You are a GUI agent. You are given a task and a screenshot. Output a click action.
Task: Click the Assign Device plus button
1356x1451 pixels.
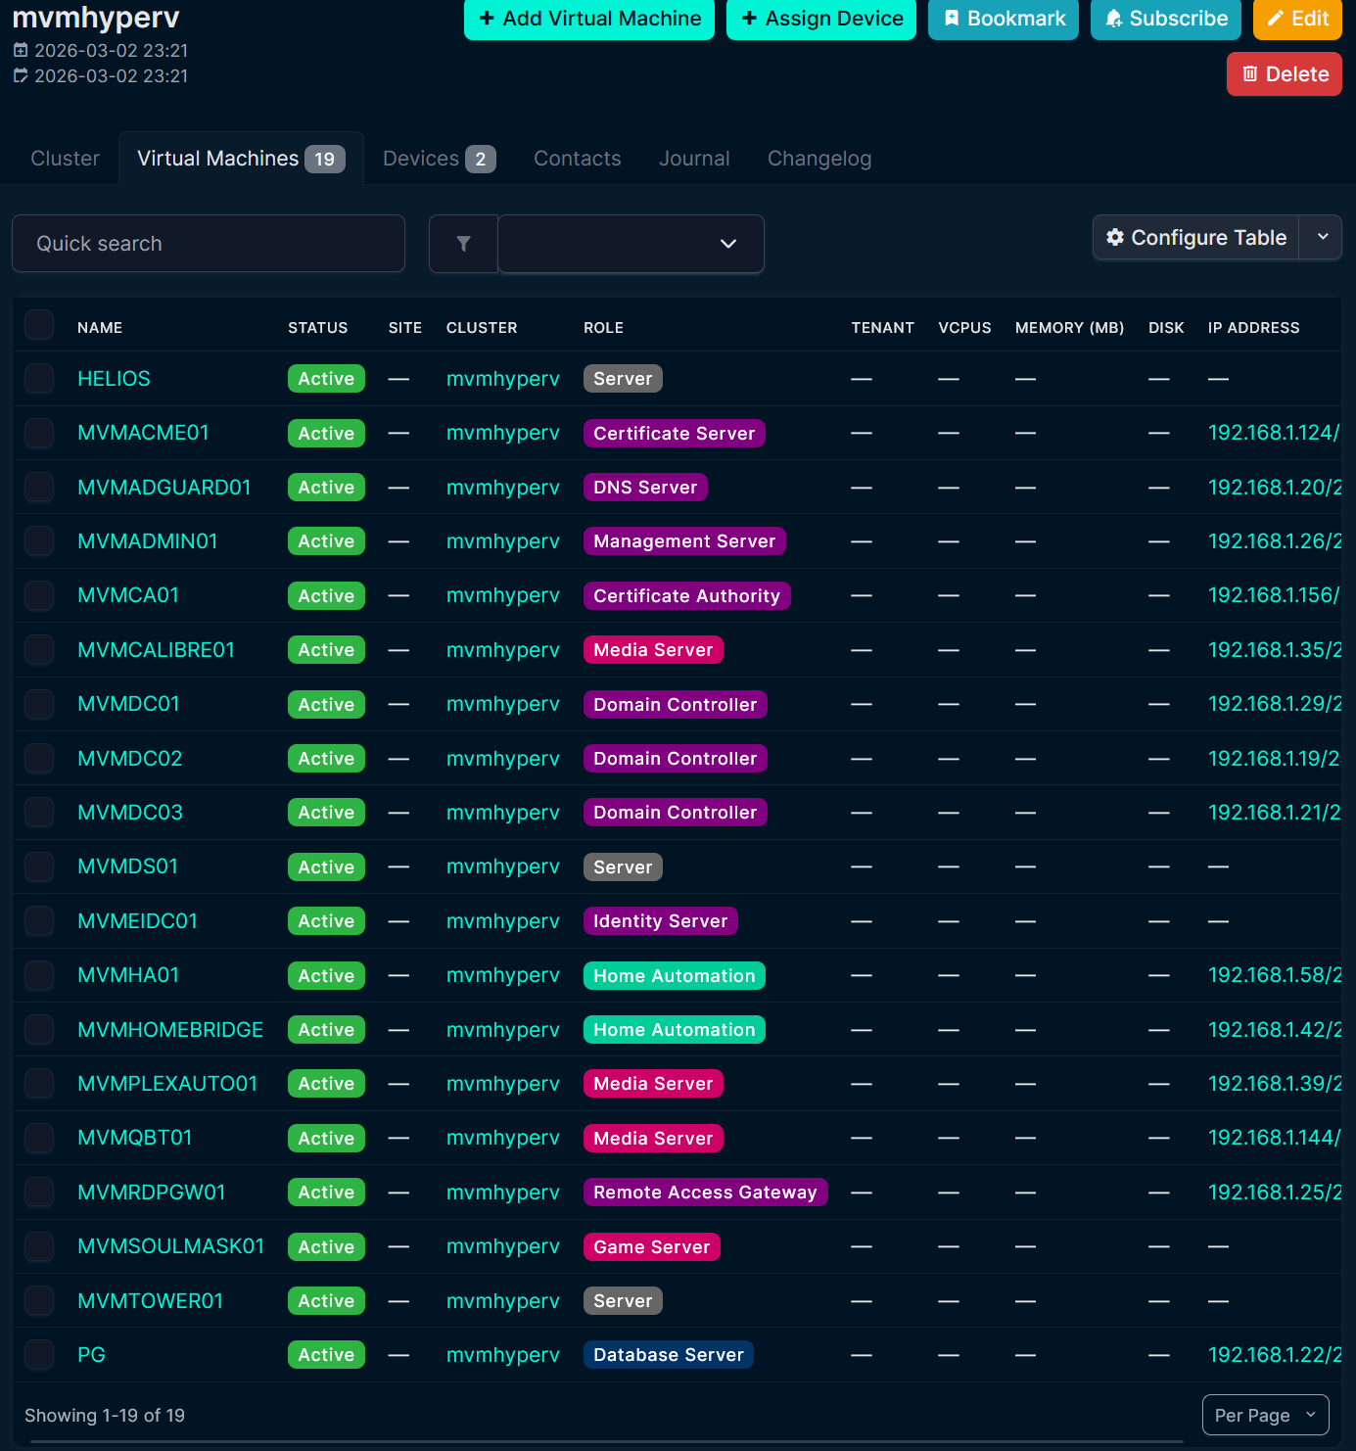(x=820, y=19)
